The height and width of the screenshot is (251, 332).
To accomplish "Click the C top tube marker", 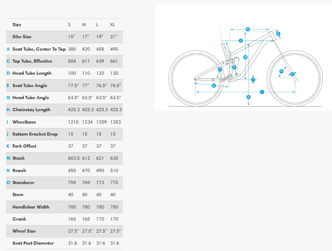I will pyautogui.click(x=241, y=41).
